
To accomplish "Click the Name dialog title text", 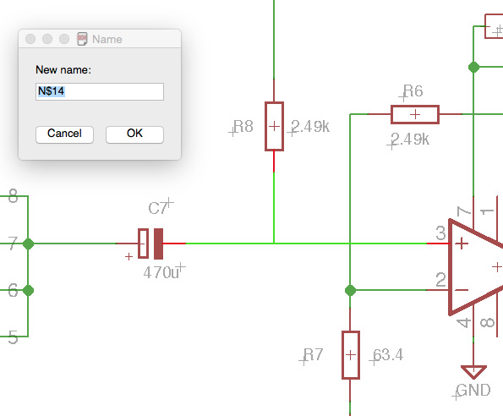I will 107,39.
